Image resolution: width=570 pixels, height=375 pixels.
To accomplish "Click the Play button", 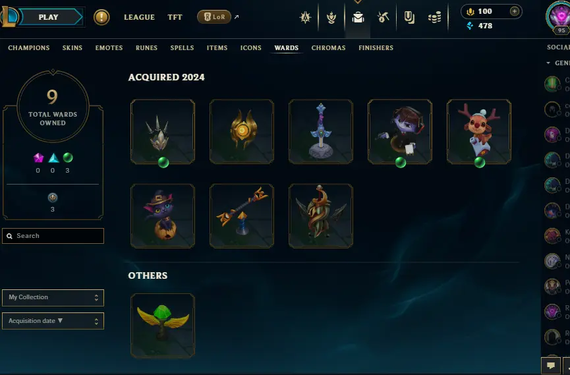I will click(48, 17).
